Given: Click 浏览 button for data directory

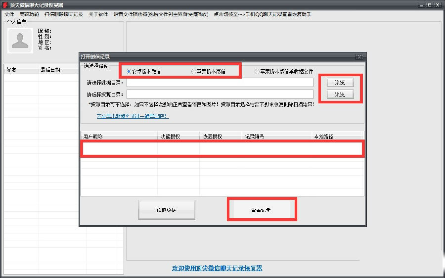Looking at the screenshot, I should 340,83.
